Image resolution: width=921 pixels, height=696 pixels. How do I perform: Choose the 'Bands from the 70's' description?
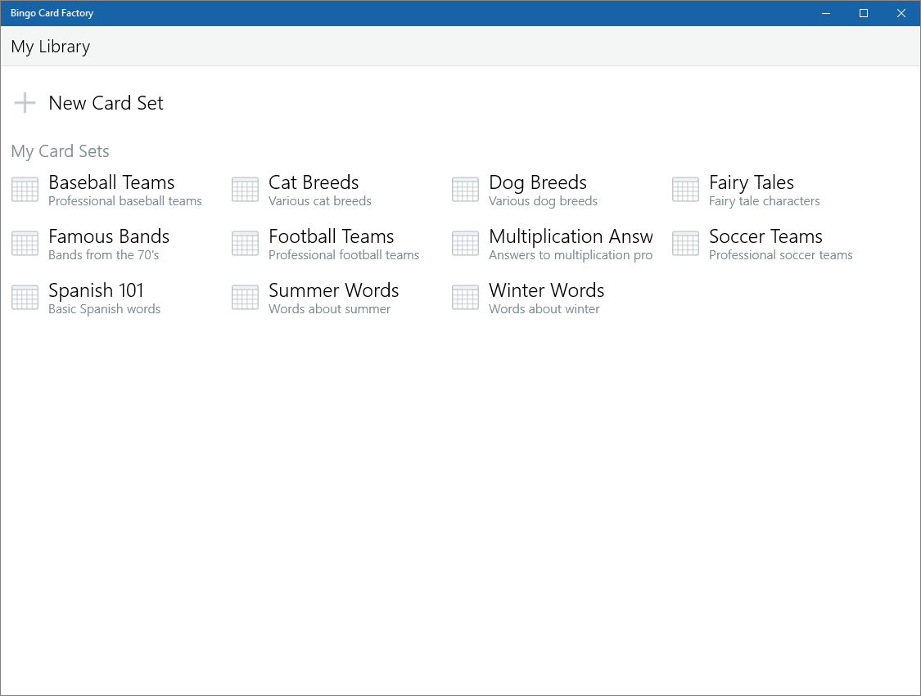tap(104, 255)
